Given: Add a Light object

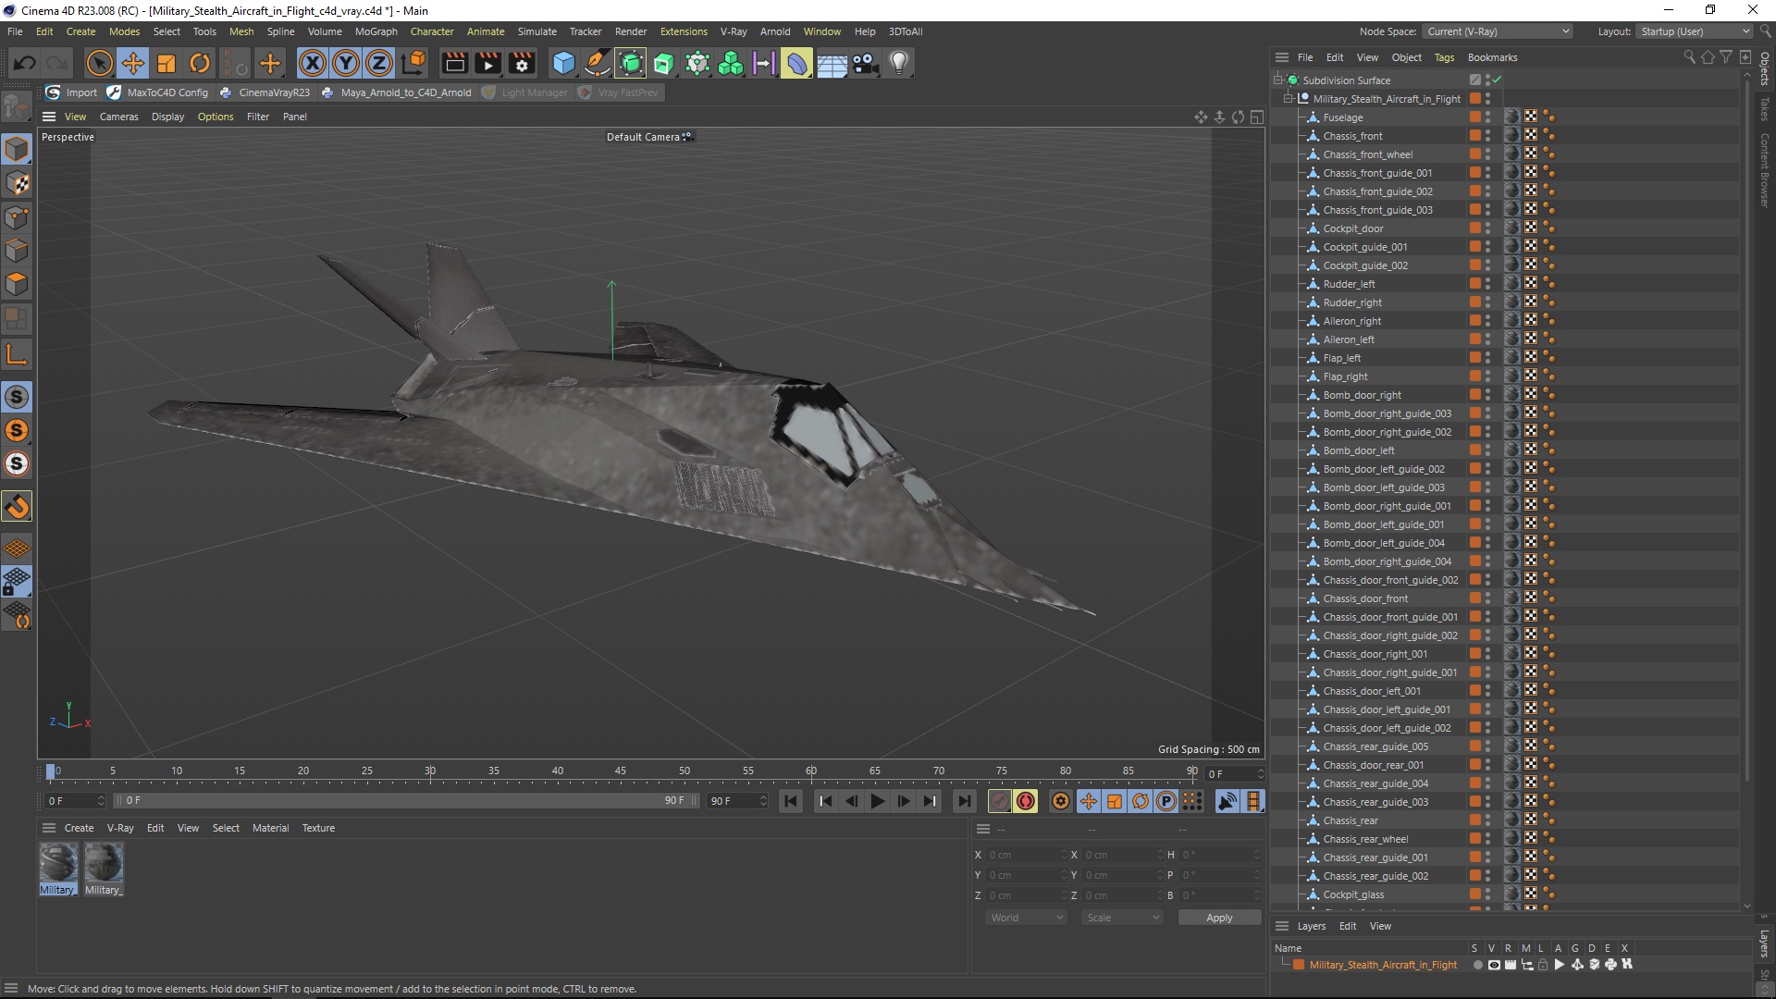Looking at the screenshot, I should tap(899, 63).
